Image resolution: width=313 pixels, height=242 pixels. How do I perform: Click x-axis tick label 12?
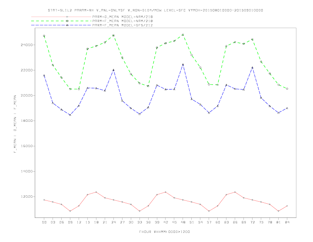point(79,222)
